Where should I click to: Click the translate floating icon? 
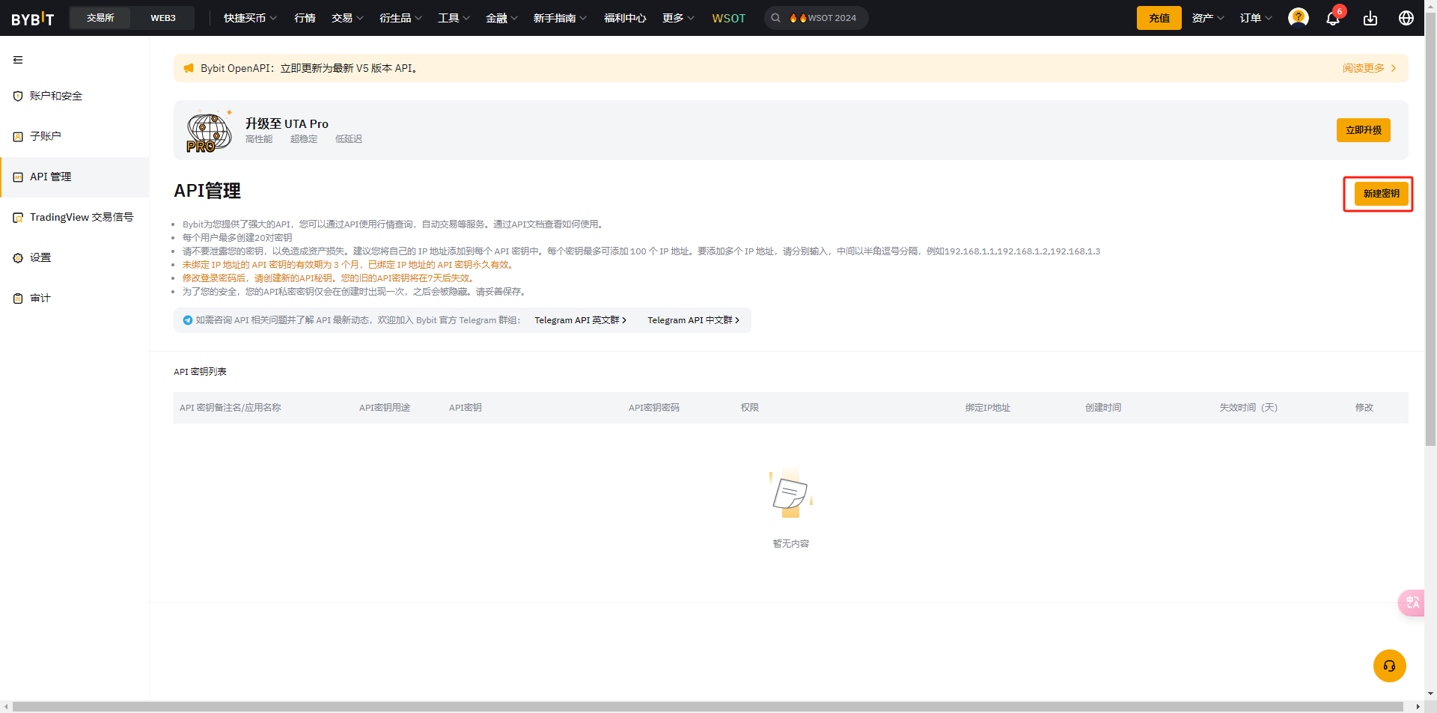pos(1412,603)
